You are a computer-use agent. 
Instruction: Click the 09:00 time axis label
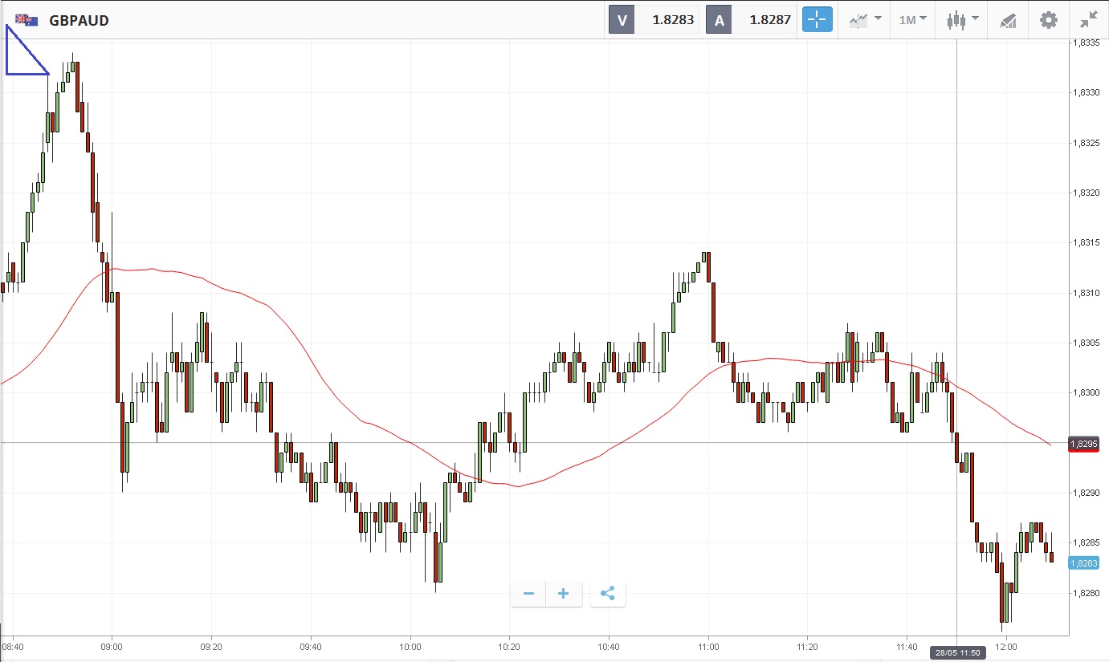point(112,646)
